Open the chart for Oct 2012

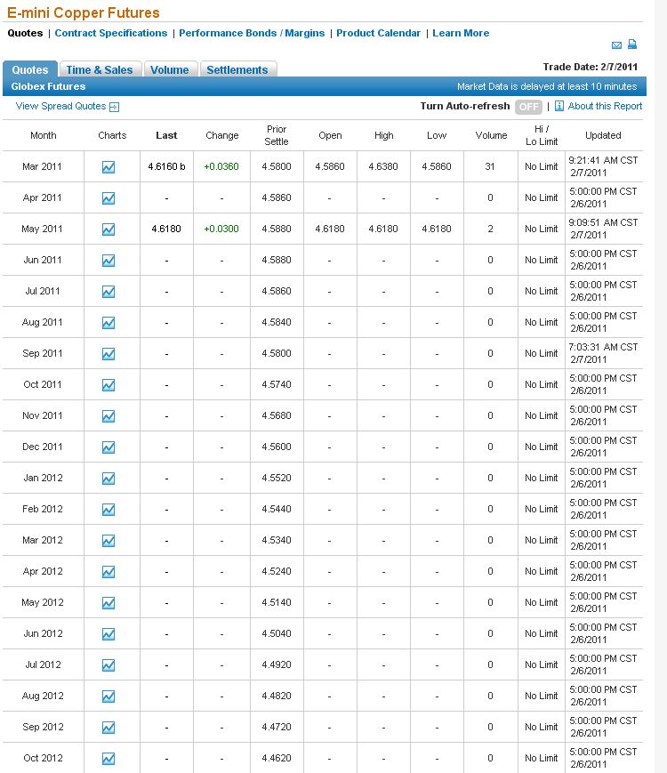108,758
